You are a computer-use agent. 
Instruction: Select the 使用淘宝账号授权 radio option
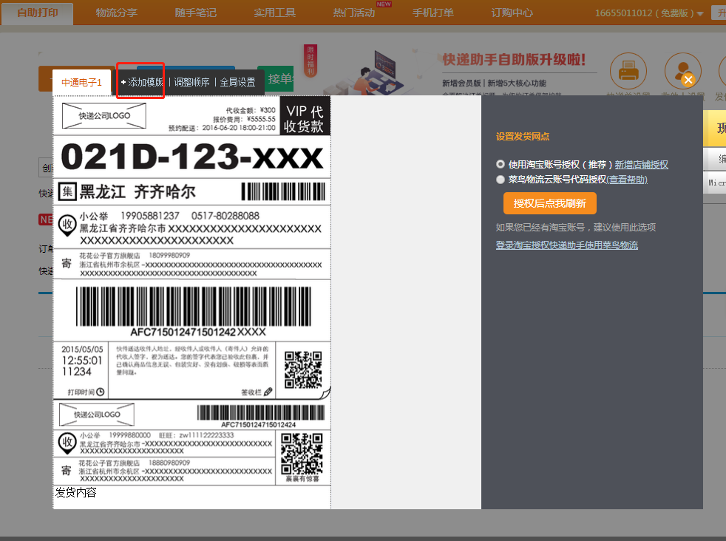click(x=501, y=164)
